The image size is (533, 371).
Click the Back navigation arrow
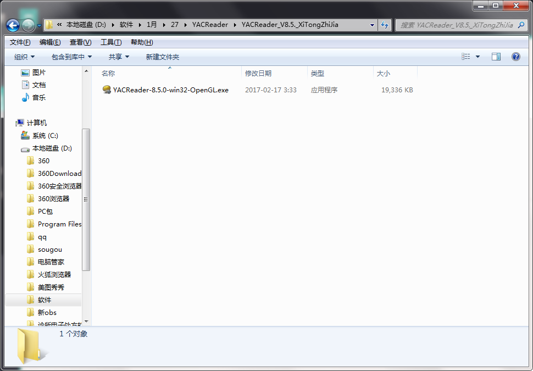[13, 25]
